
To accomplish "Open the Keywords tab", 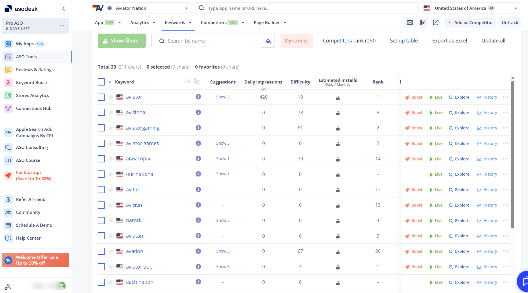I will (178, 23).
